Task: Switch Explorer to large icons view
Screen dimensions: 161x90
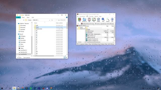Action: coord(66,57)
